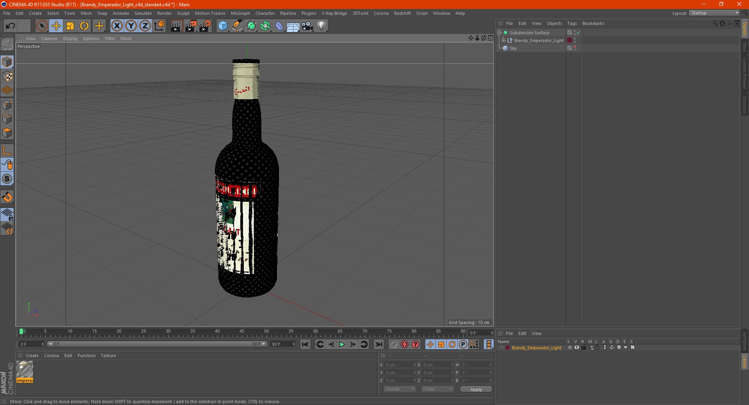Open the Simulate menu
The width and height of the screenshot is (749, 405).
[x=143, y=13]
